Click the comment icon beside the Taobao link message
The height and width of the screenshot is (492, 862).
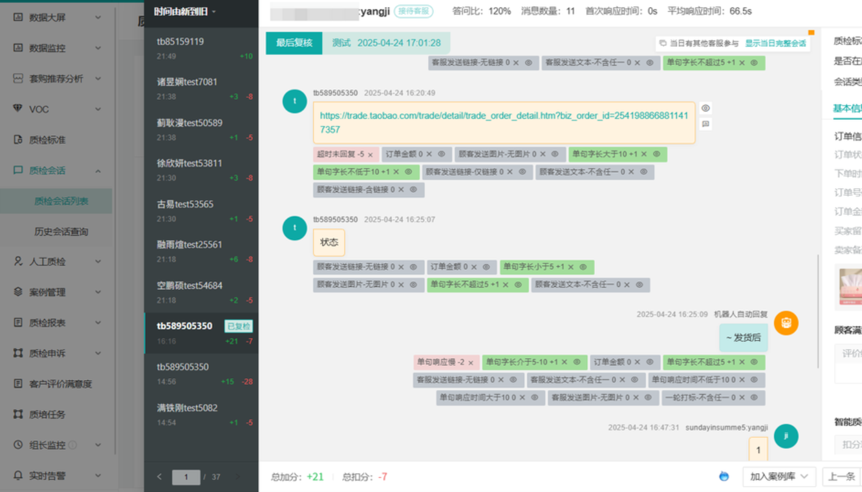click(x=705, y=124)
